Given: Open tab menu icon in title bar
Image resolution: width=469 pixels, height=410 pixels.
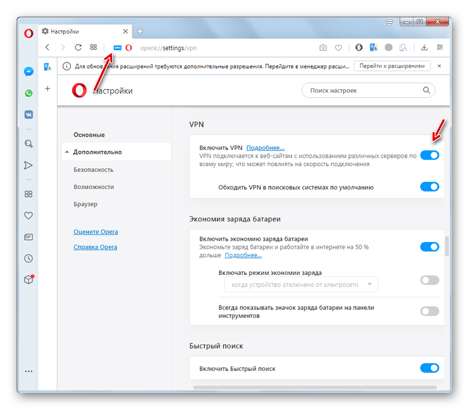Looking at the screenshot, I should tap(389, 23).
